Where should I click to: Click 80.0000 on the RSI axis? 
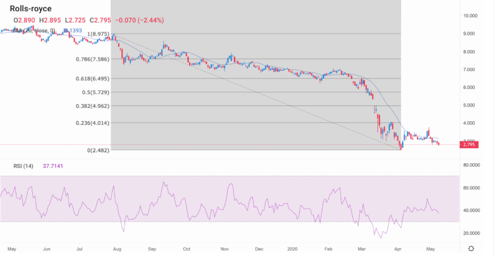coord(472,165)
